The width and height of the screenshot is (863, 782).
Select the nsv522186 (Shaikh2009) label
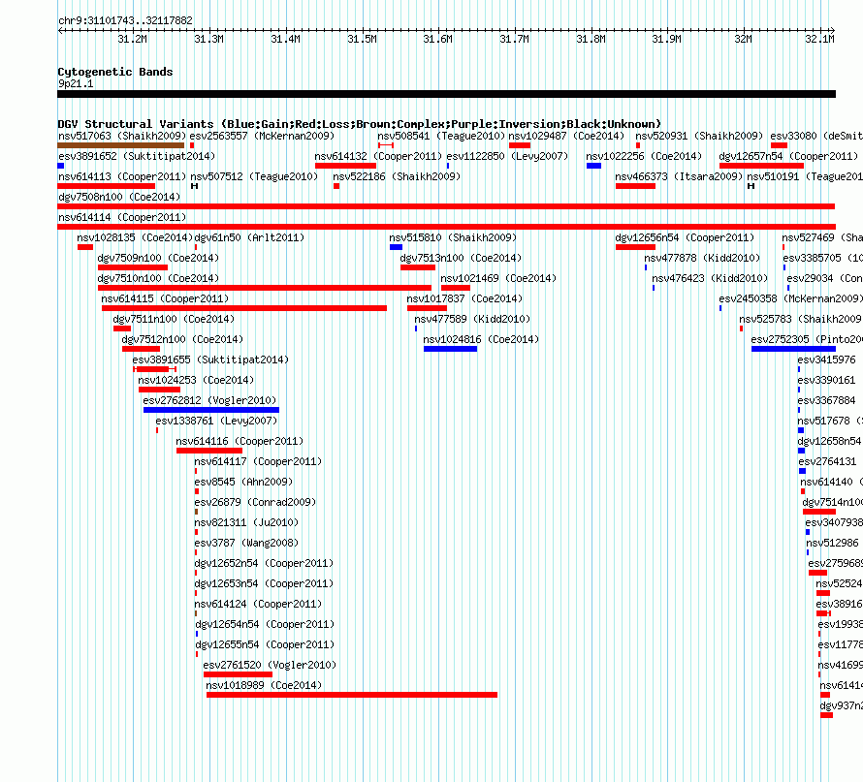397,176
